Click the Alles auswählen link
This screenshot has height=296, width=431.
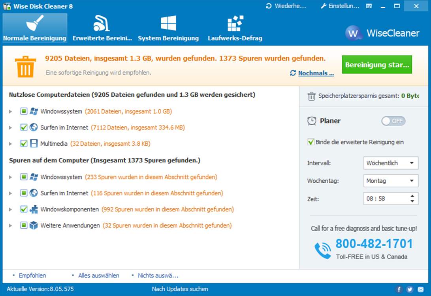(99, 275)
